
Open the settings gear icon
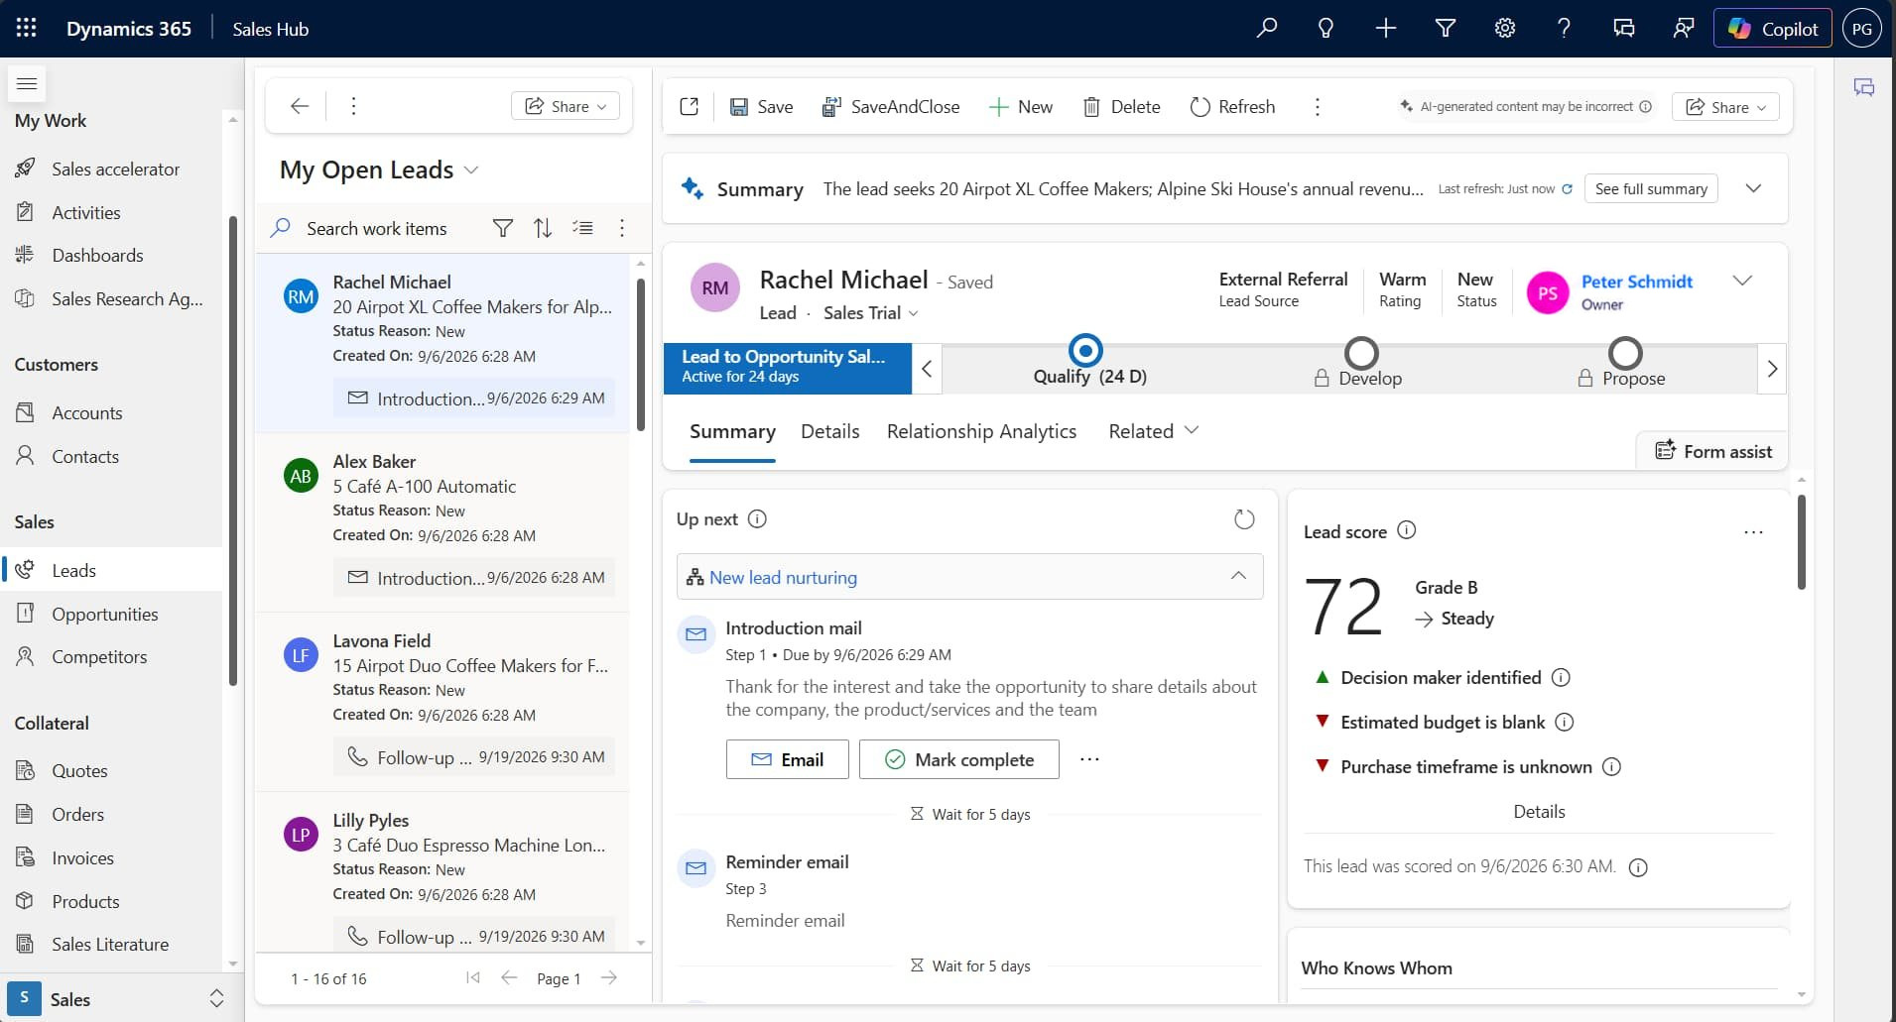click(1505, 28)
